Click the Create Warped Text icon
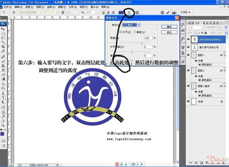Screen dimensions: 229x167 coord(129,12)
